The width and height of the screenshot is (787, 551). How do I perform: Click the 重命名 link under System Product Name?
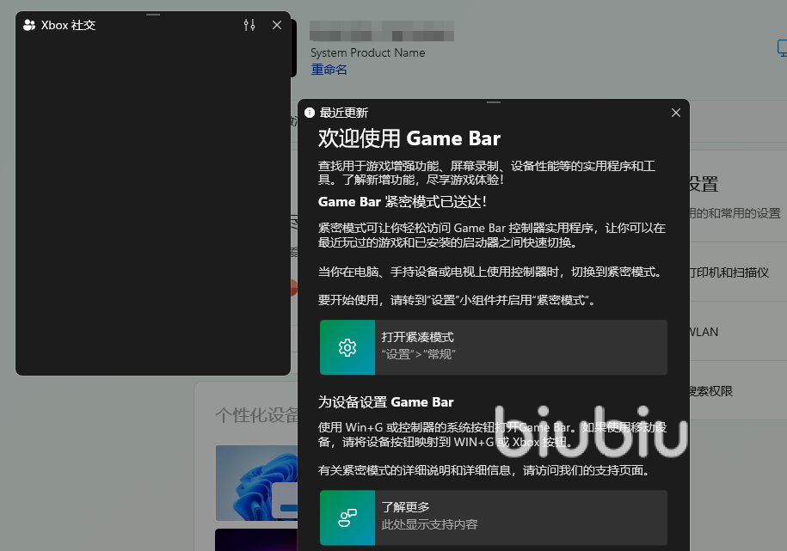coord(329,70)
